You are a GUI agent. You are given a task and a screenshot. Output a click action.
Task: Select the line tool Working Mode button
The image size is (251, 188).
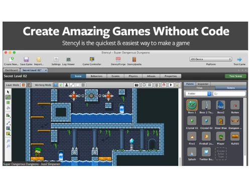point(72,85)
